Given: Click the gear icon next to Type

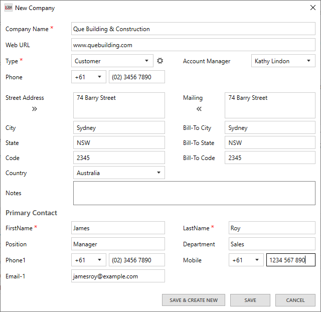Looking at the screenshot, I should 160,61.
